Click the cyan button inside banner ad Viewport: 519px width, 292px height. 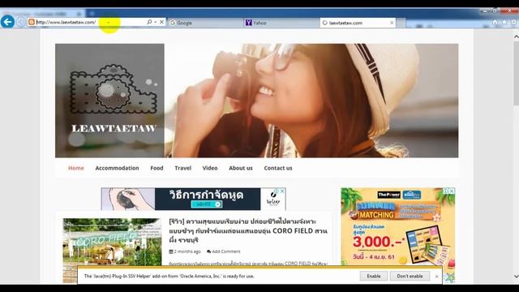(206, 204)
